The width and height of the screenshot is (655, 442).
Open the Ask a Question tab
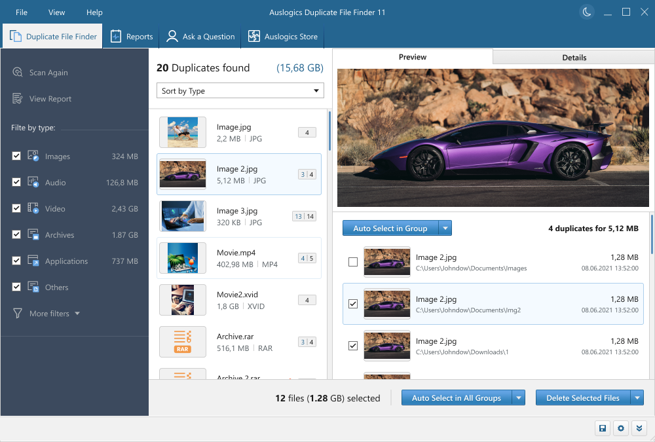[201, 37]
